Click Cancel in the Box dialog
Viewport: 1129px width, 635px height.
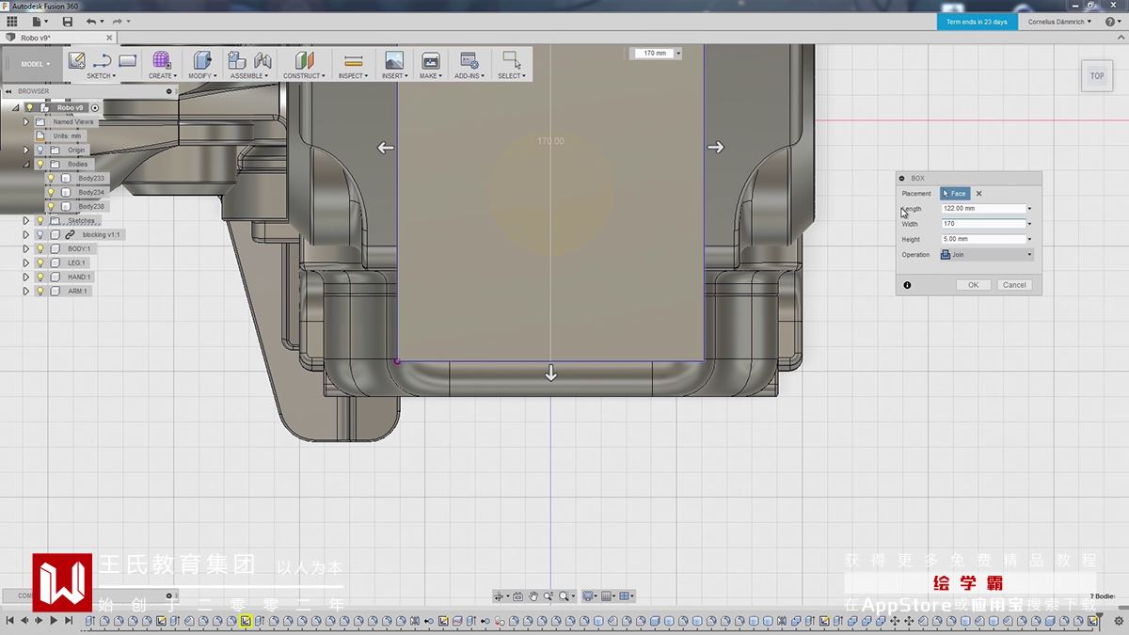click(1014, 285)
